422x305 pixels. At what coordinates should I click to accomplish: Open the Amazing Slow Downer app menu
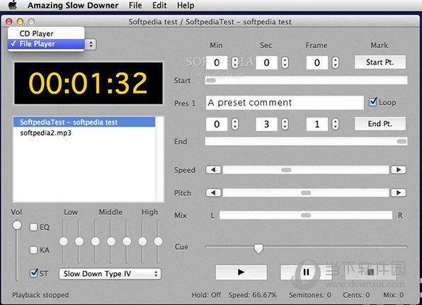(x=73, y=6)
